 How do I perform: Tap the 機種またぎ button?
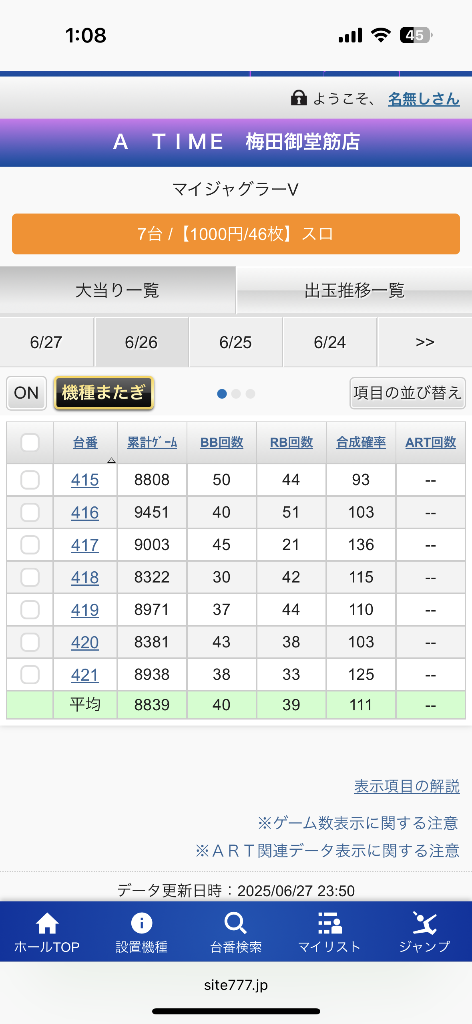[104, 393]
